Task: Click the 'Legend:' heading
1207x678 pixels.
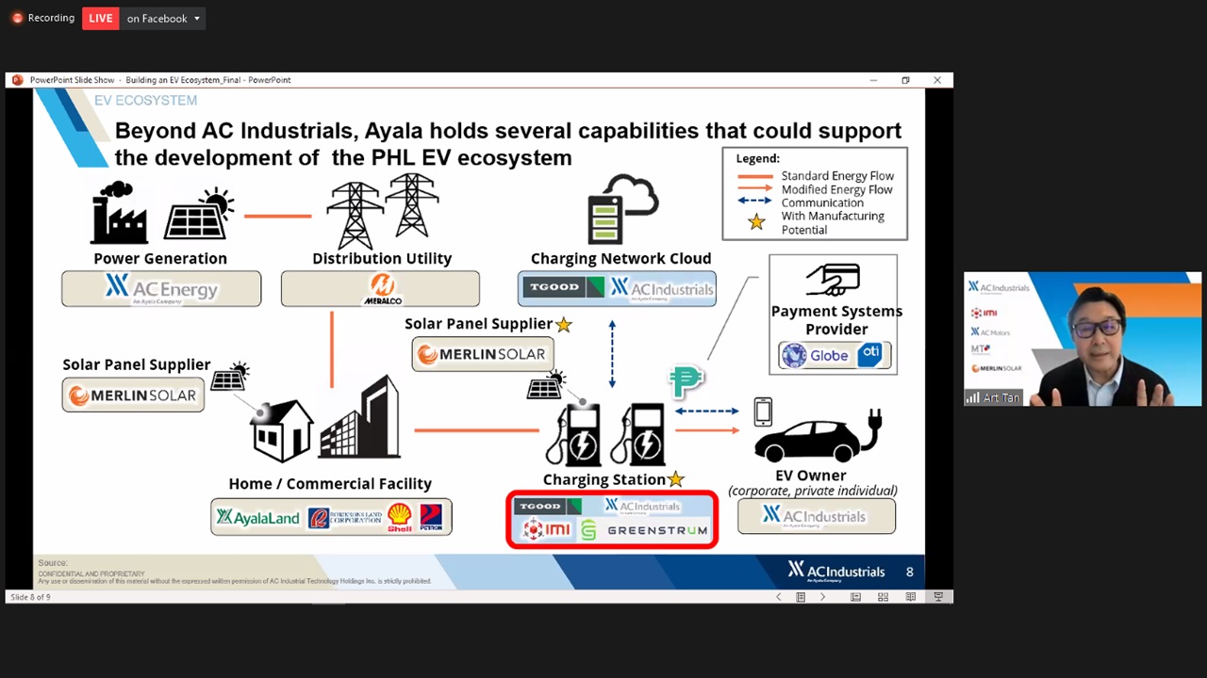Action: pyautogui.click(x=758, y=158)
